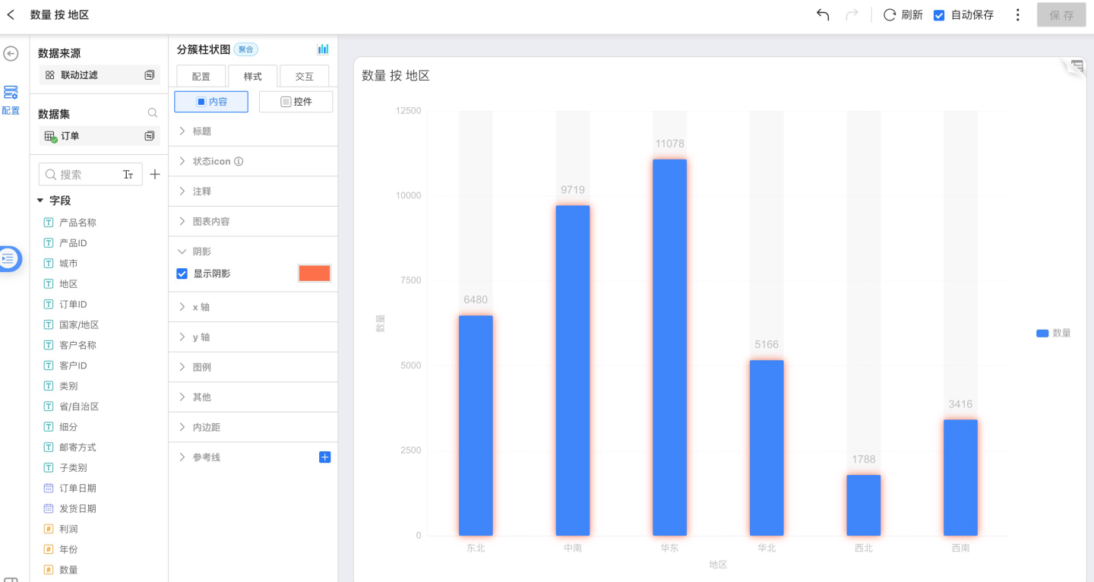This screenshot has width=1094, height=582.
Task: Expand the 标题 section
Action: [202, 131]
